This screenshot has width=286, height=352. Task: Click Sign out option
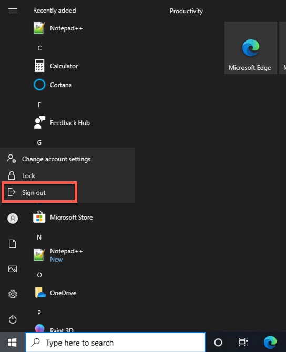coord(39,192)
